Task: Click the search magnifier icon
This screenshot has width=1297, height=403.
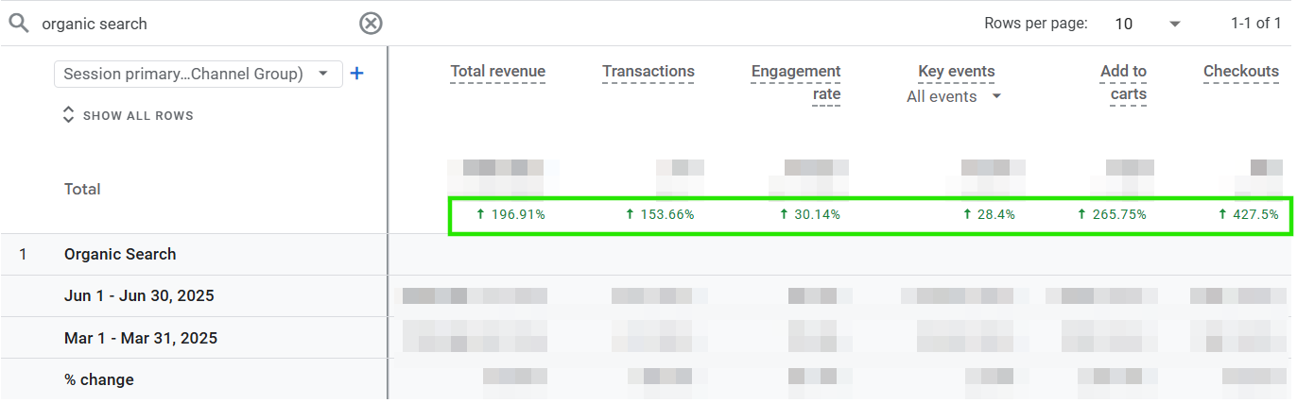Action: pyautogui.click(x=19, y=24)
